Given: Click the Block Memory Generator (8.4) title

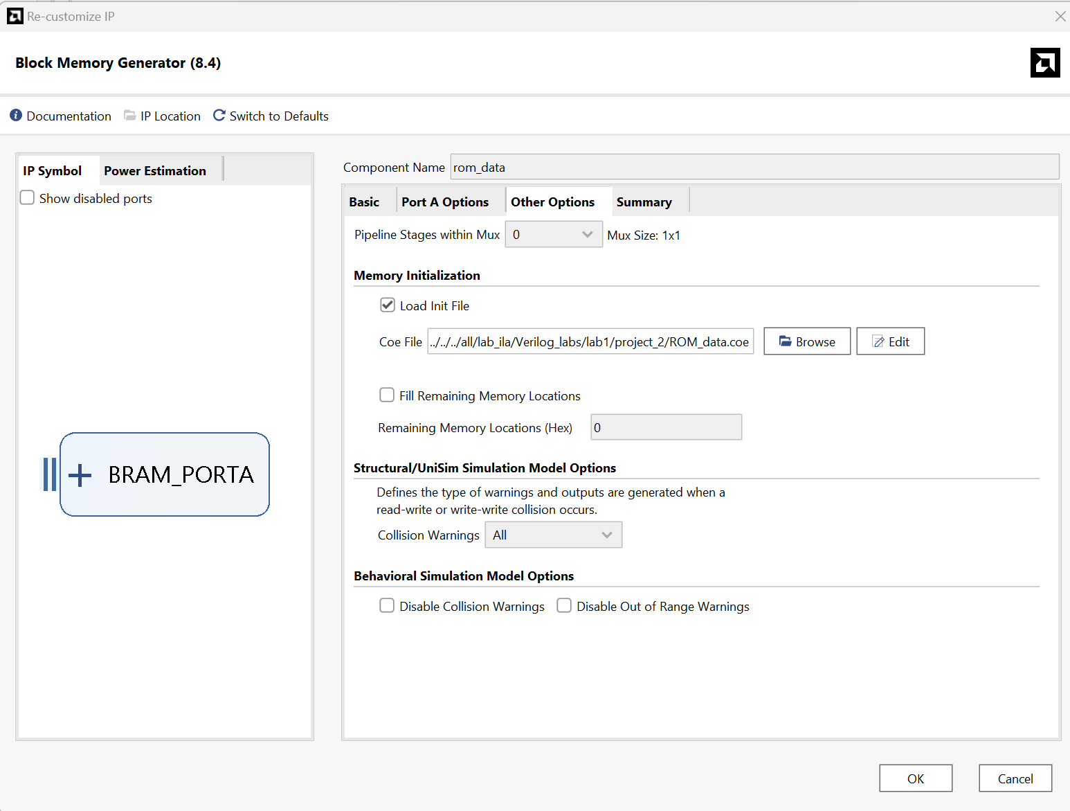Looking at the screenshot, I should (x=118, y=63).
